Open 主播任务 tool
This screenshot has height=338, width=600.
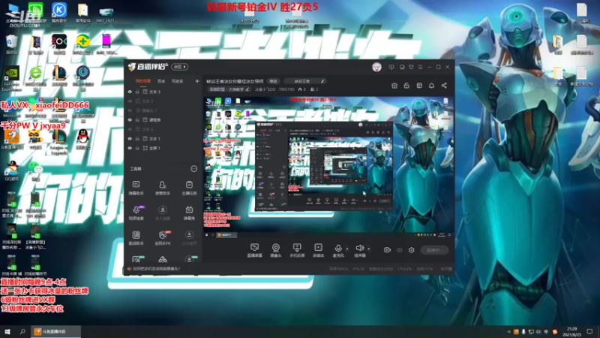point(189,188)
